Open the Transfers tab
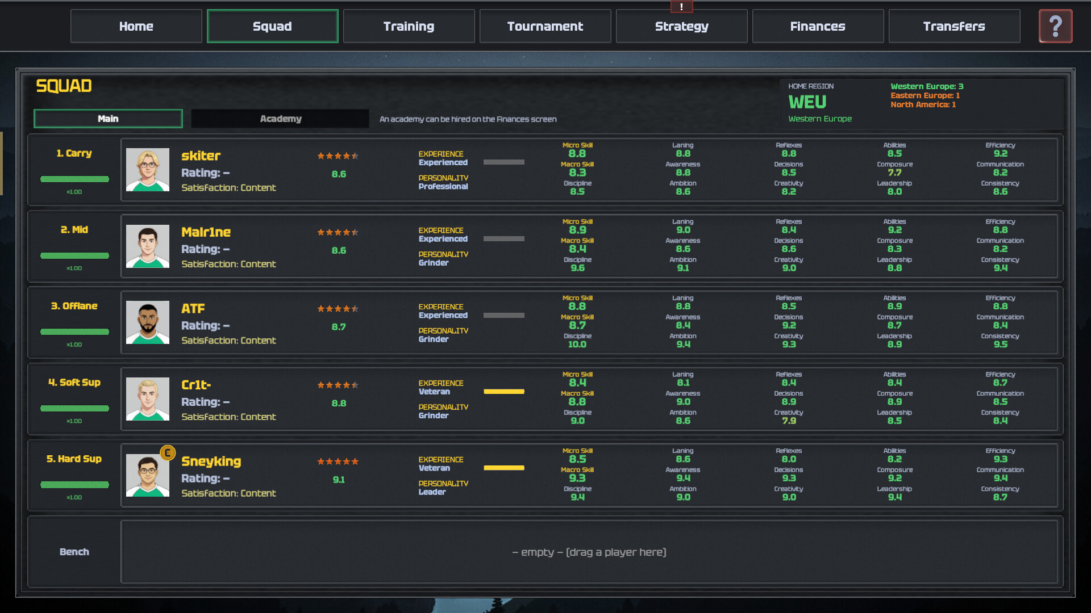The image size is (1091, 613). [x=955, y=26]
